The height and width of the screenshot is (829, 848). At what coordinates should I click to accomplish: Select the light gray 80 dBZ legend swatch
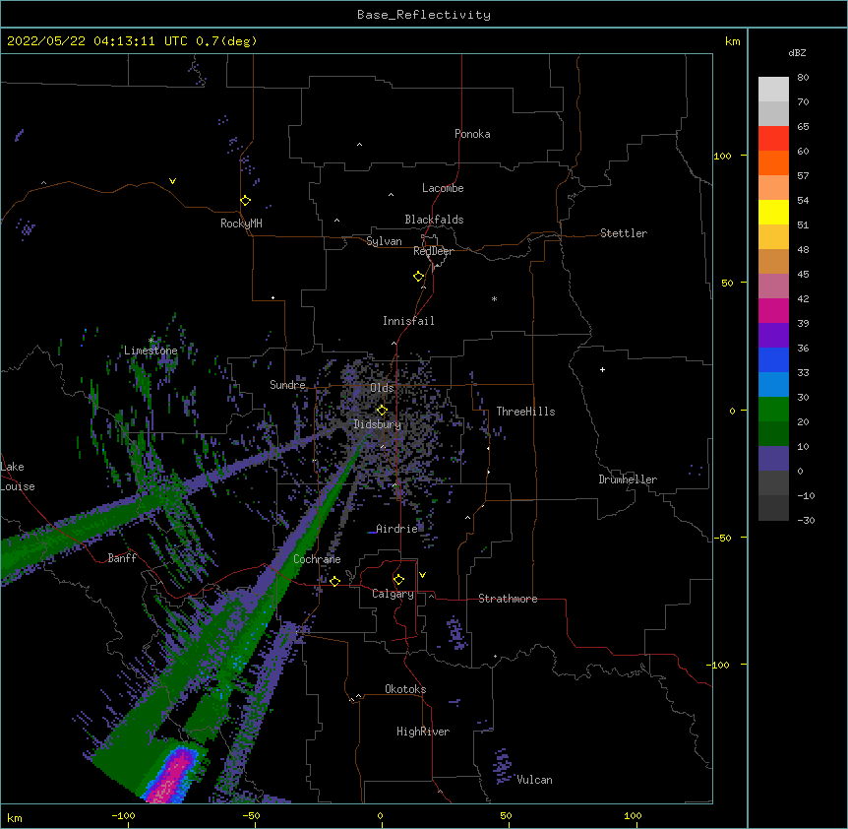(773, 90)
